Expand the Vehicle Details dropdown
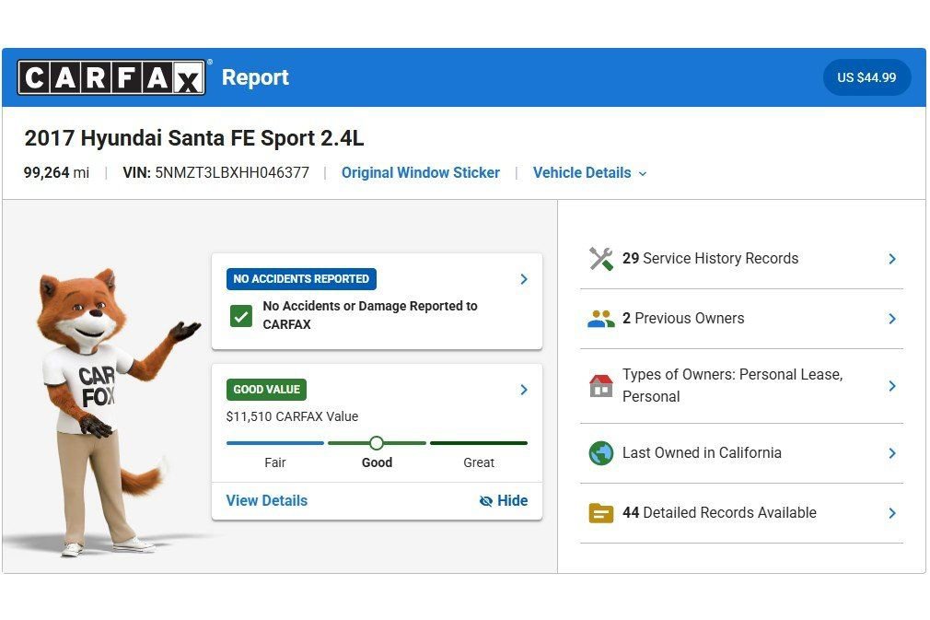Image resolution: width=930 pixels, height=620 pixels. point(589,172)
